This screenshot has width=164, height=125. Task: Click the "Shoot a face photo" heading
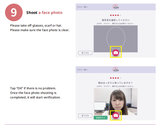(x=44, y=13)
